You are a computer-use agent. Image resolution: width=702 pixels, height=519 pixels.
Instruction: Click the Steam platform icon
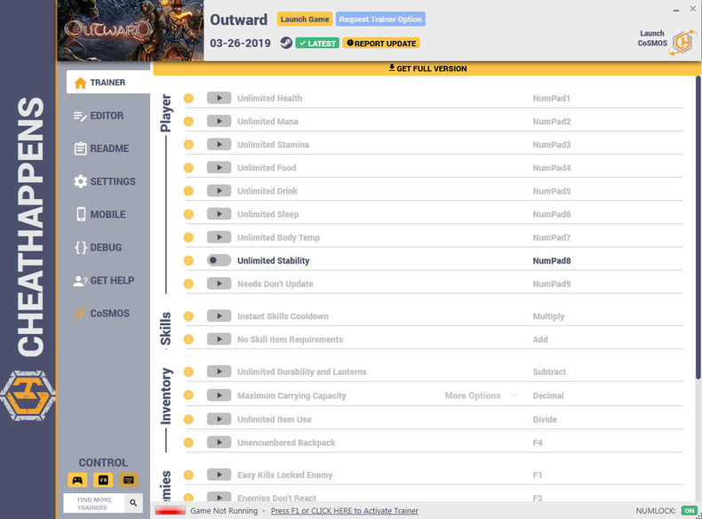[286, 43]
